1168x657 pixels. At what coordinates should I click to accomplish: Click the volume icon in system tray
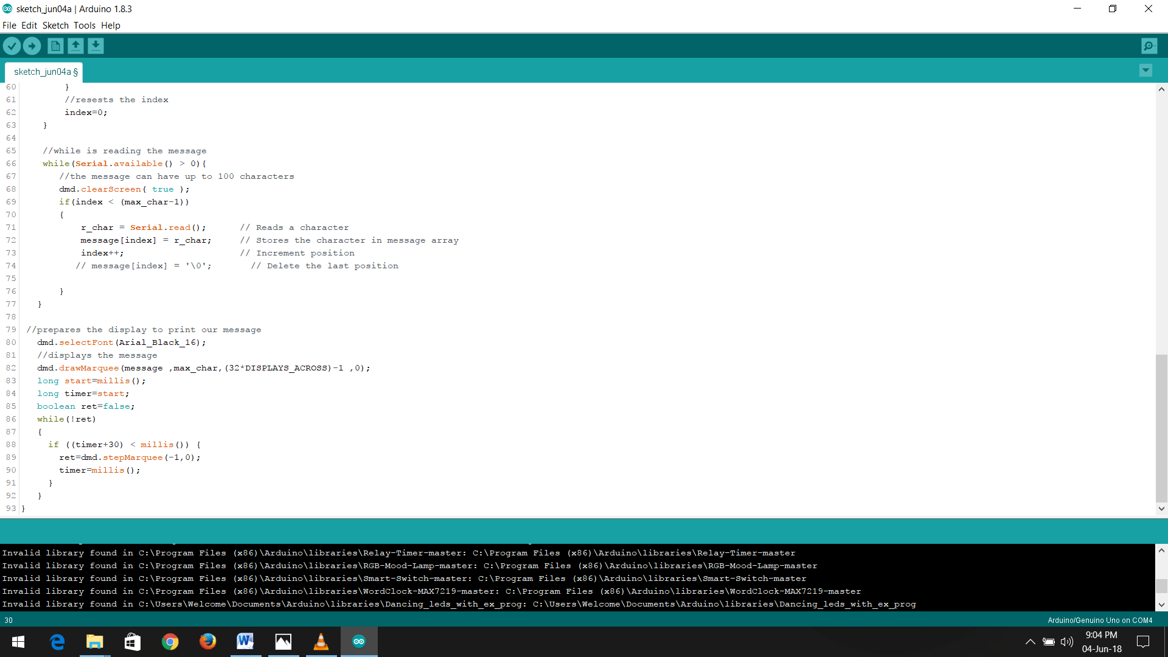tap(1067, 641)
